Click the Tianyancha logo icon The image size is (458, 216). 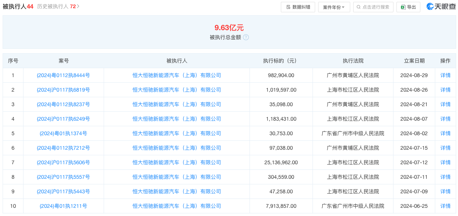tap(430, 7)
